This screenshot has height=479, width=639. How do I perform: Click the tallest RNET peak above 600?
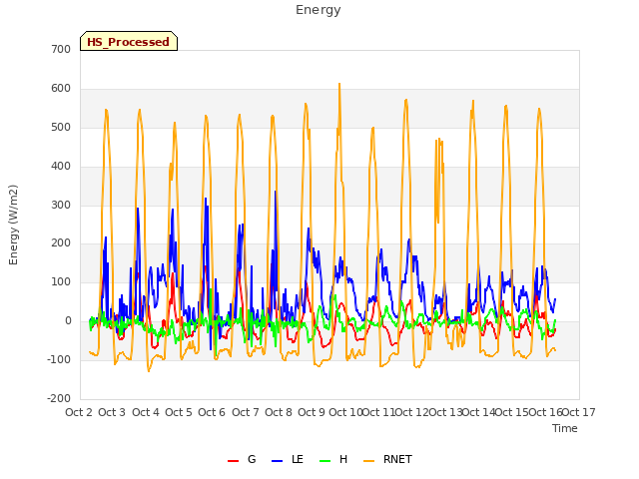[339, 85]
